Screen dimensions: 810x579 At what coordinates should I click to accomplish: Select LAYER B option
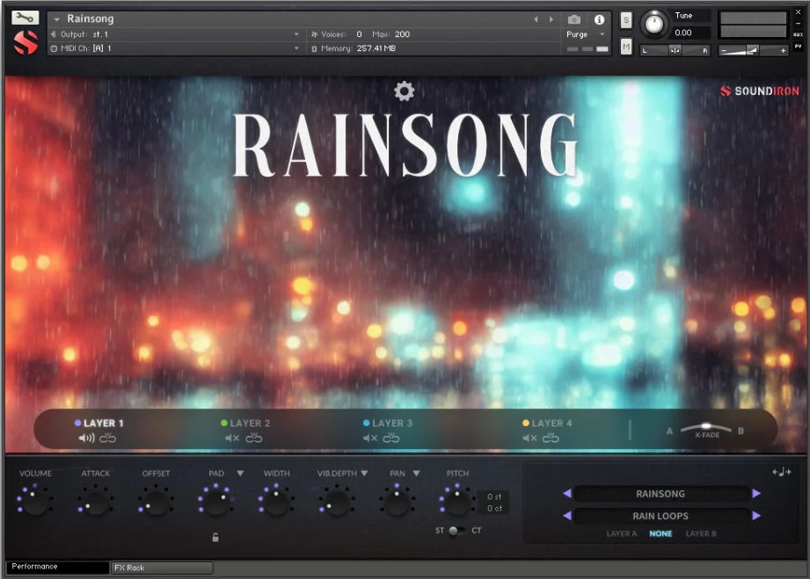700,533
